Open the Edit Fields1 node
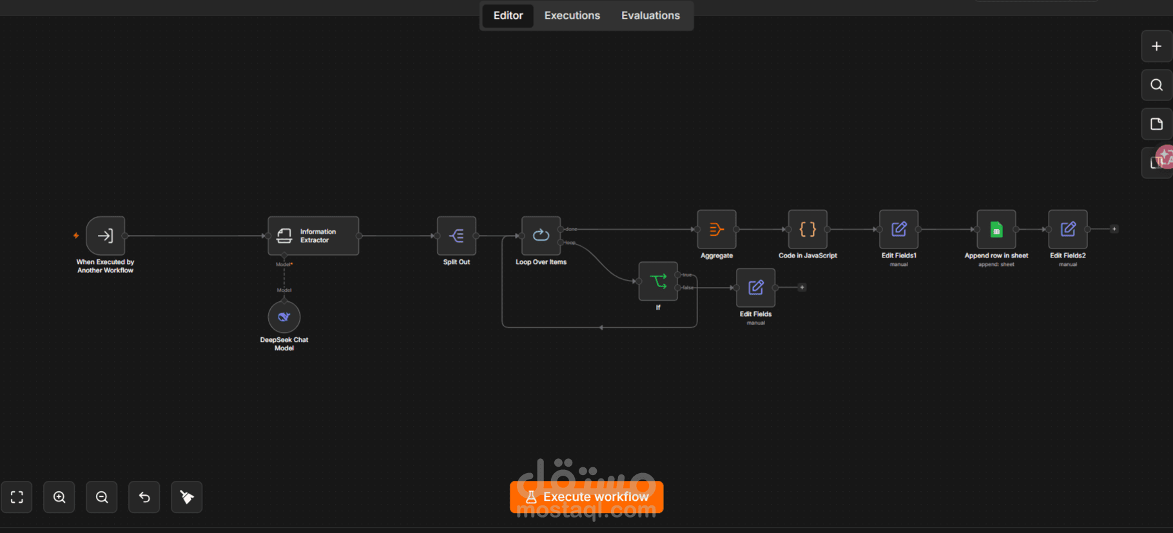 pos(899,229)
